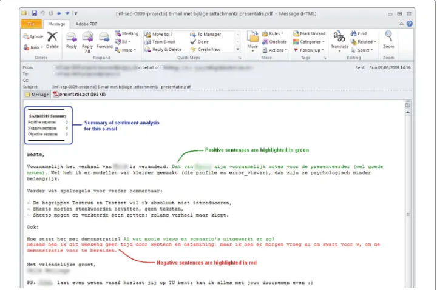Viewport: 437px width, 290px height.
Task: Reply with a Meeting request
Action: (x=126, y=33)
